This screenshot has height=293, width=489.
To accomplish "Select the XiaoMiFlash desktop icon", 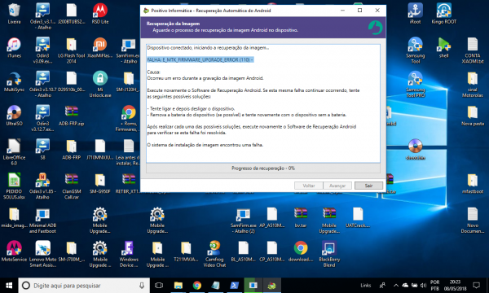I will click(x=100, y=48).
